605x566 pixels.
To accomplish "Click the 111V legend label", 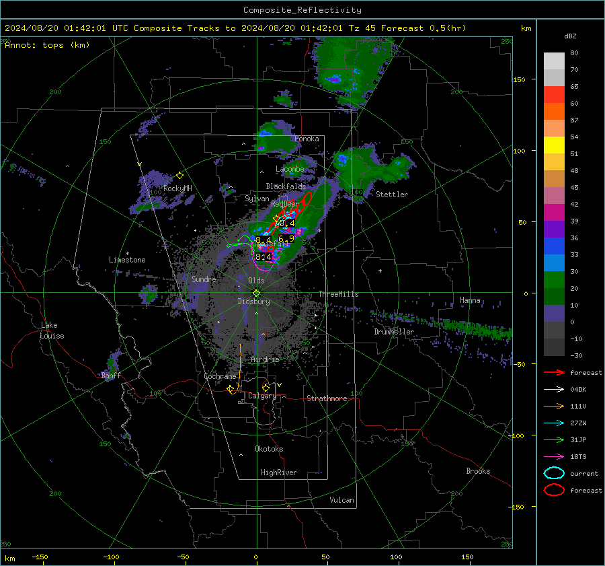I will click(578, 406).
